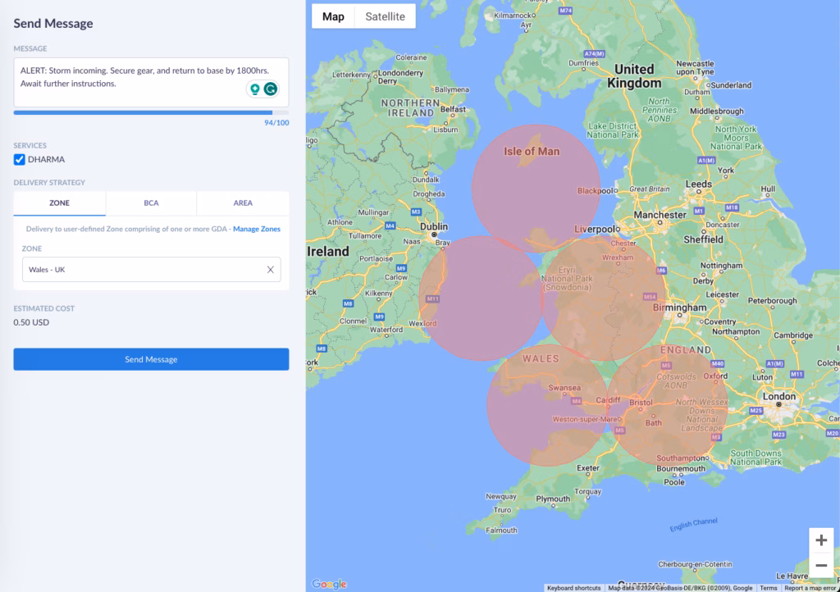
Task: Click the Manchester label on the map
Action: click(660, 215)
